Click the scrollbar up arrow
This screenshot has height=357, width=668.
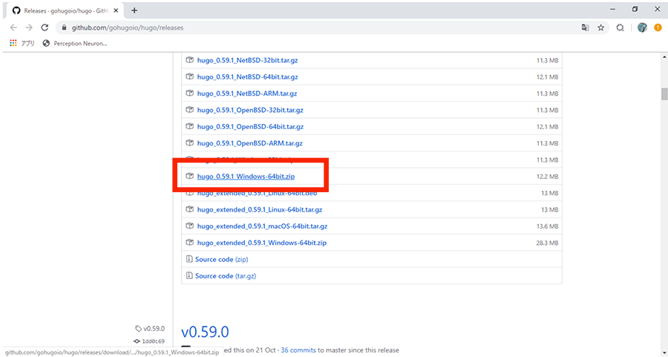[664, 56]
